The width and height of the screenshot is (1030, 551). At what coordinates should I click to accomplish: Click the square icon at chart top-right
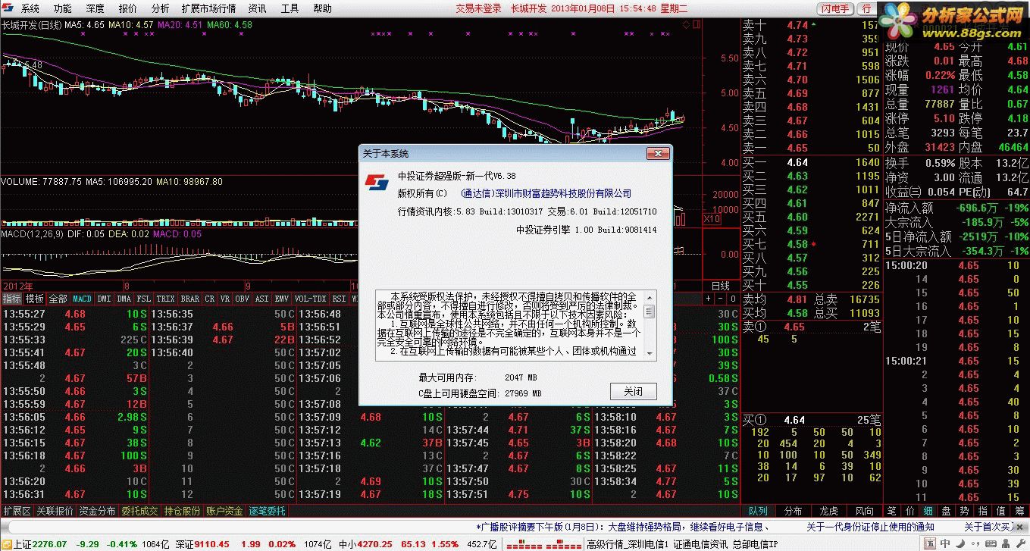pos(696,25)
